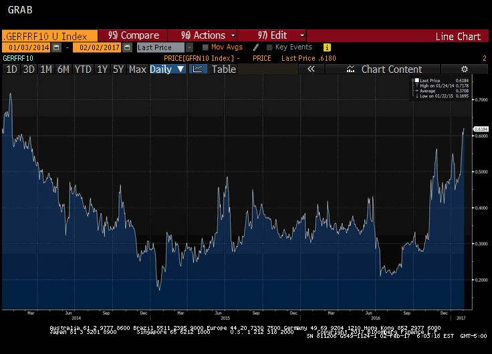
Task: Select the 1Y time range tab
Action: click(102, 69)
